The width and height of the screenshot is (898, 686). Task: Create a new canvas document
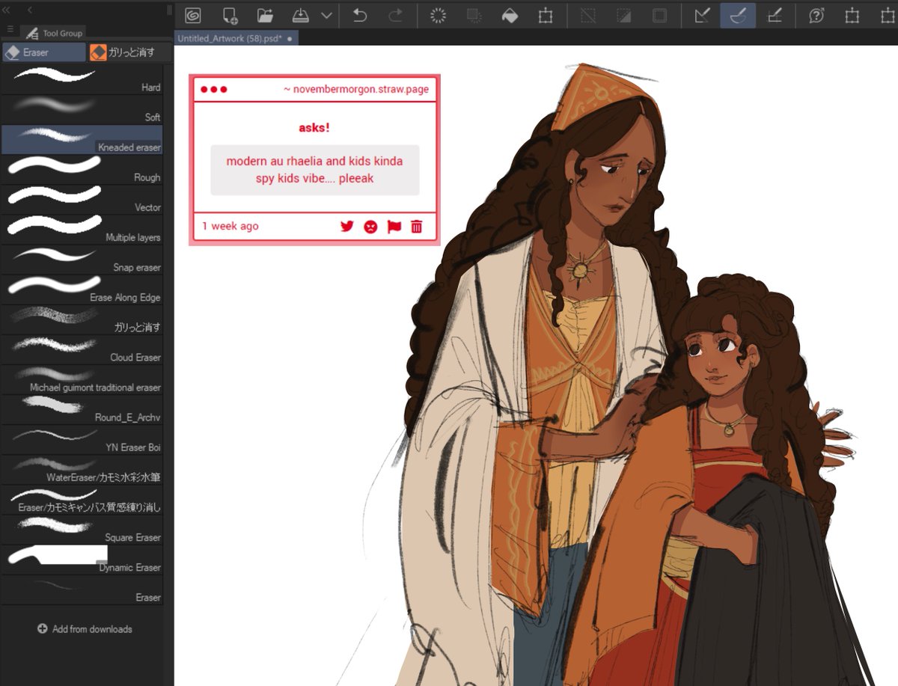click(230, 15)
